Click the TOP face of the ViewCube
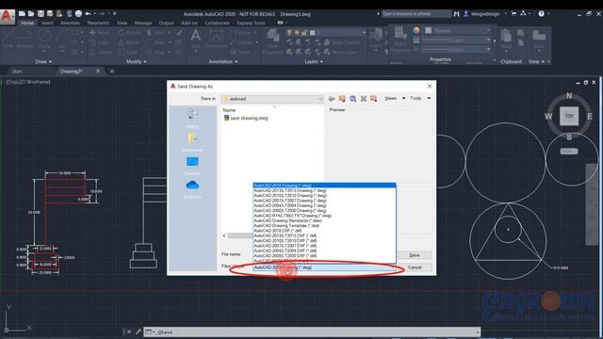603x339 pixels. click(569, 116)
